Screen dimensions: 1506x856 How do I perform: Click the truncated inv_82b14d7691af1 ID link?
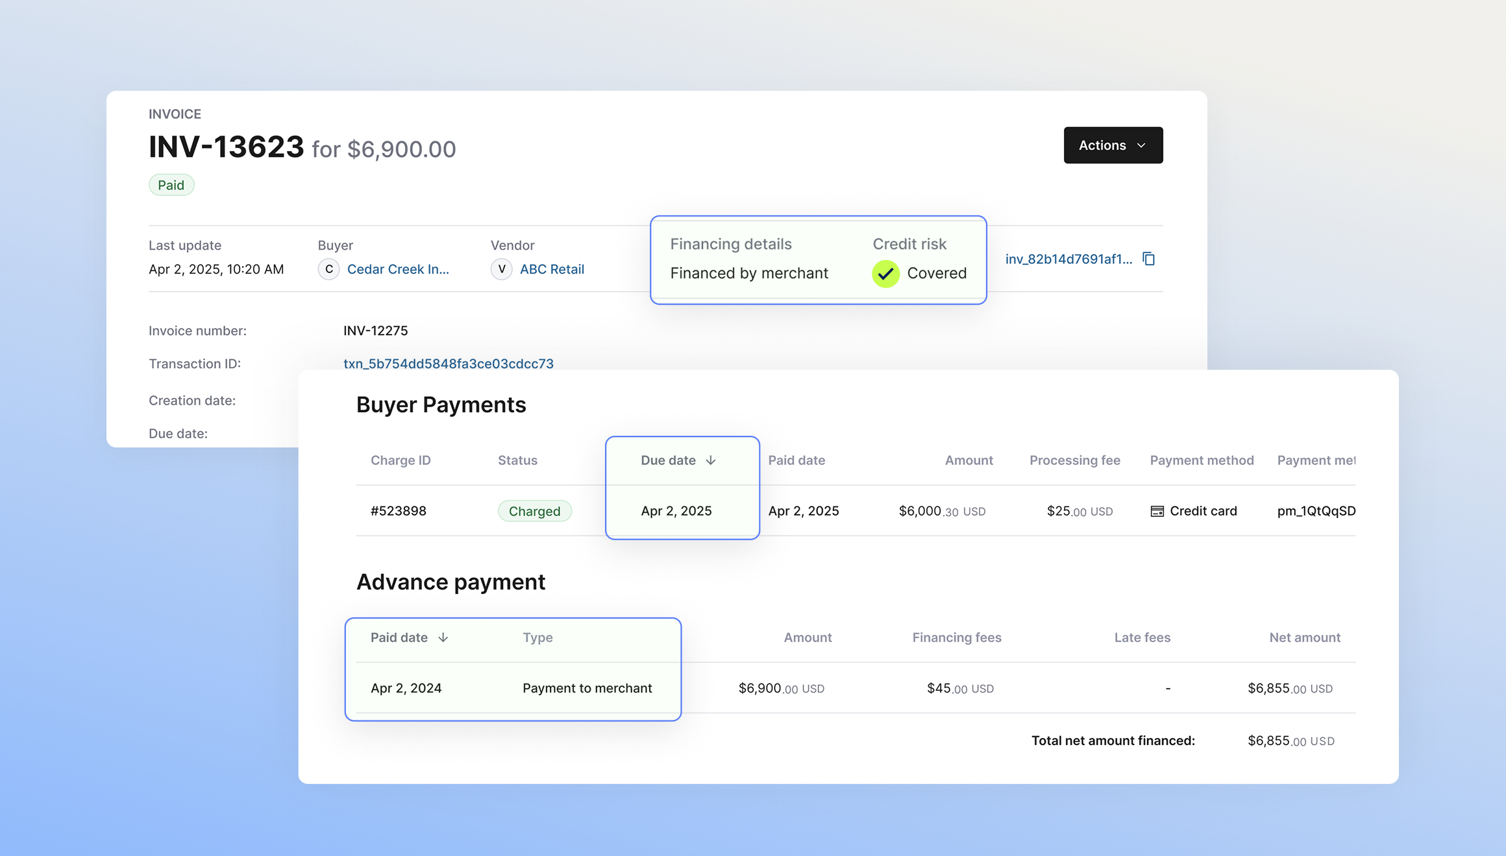(1068, 259)
